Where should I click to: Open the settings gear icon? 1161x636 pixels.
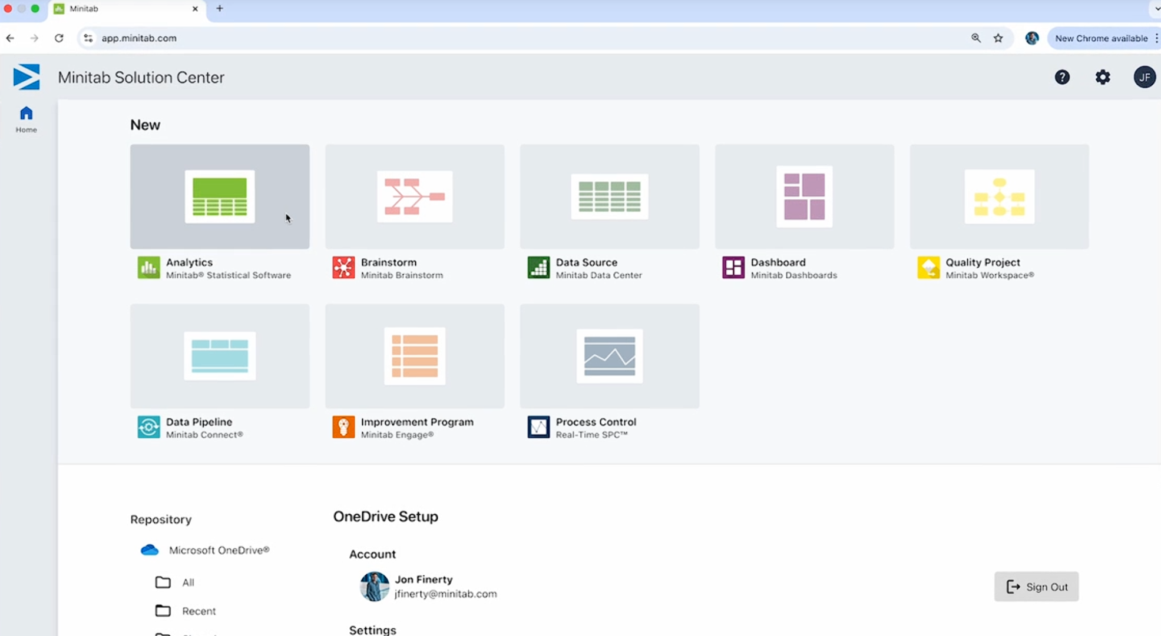1103,77
